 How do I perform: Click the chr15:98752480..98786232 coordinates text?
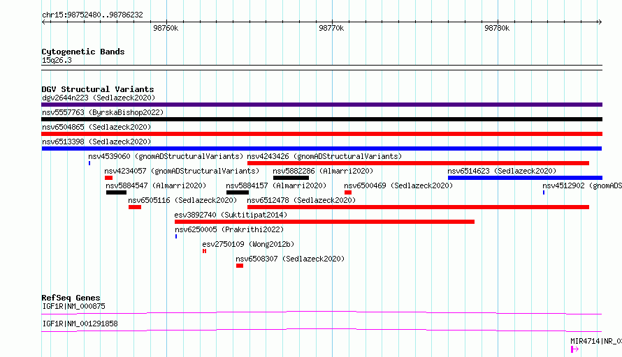[x=92, y=15]
